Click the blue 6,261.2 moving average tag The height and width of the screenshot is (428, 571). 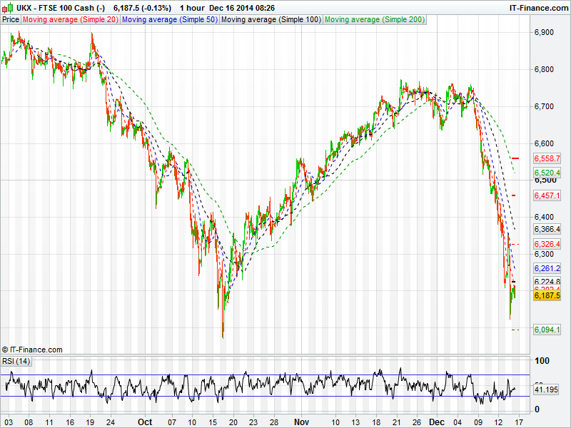(547, 268)
